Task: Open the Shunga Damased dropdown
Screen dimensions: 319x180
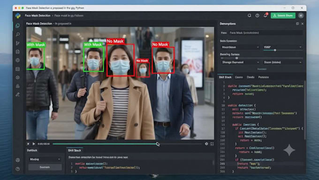Action: [240, 62]
